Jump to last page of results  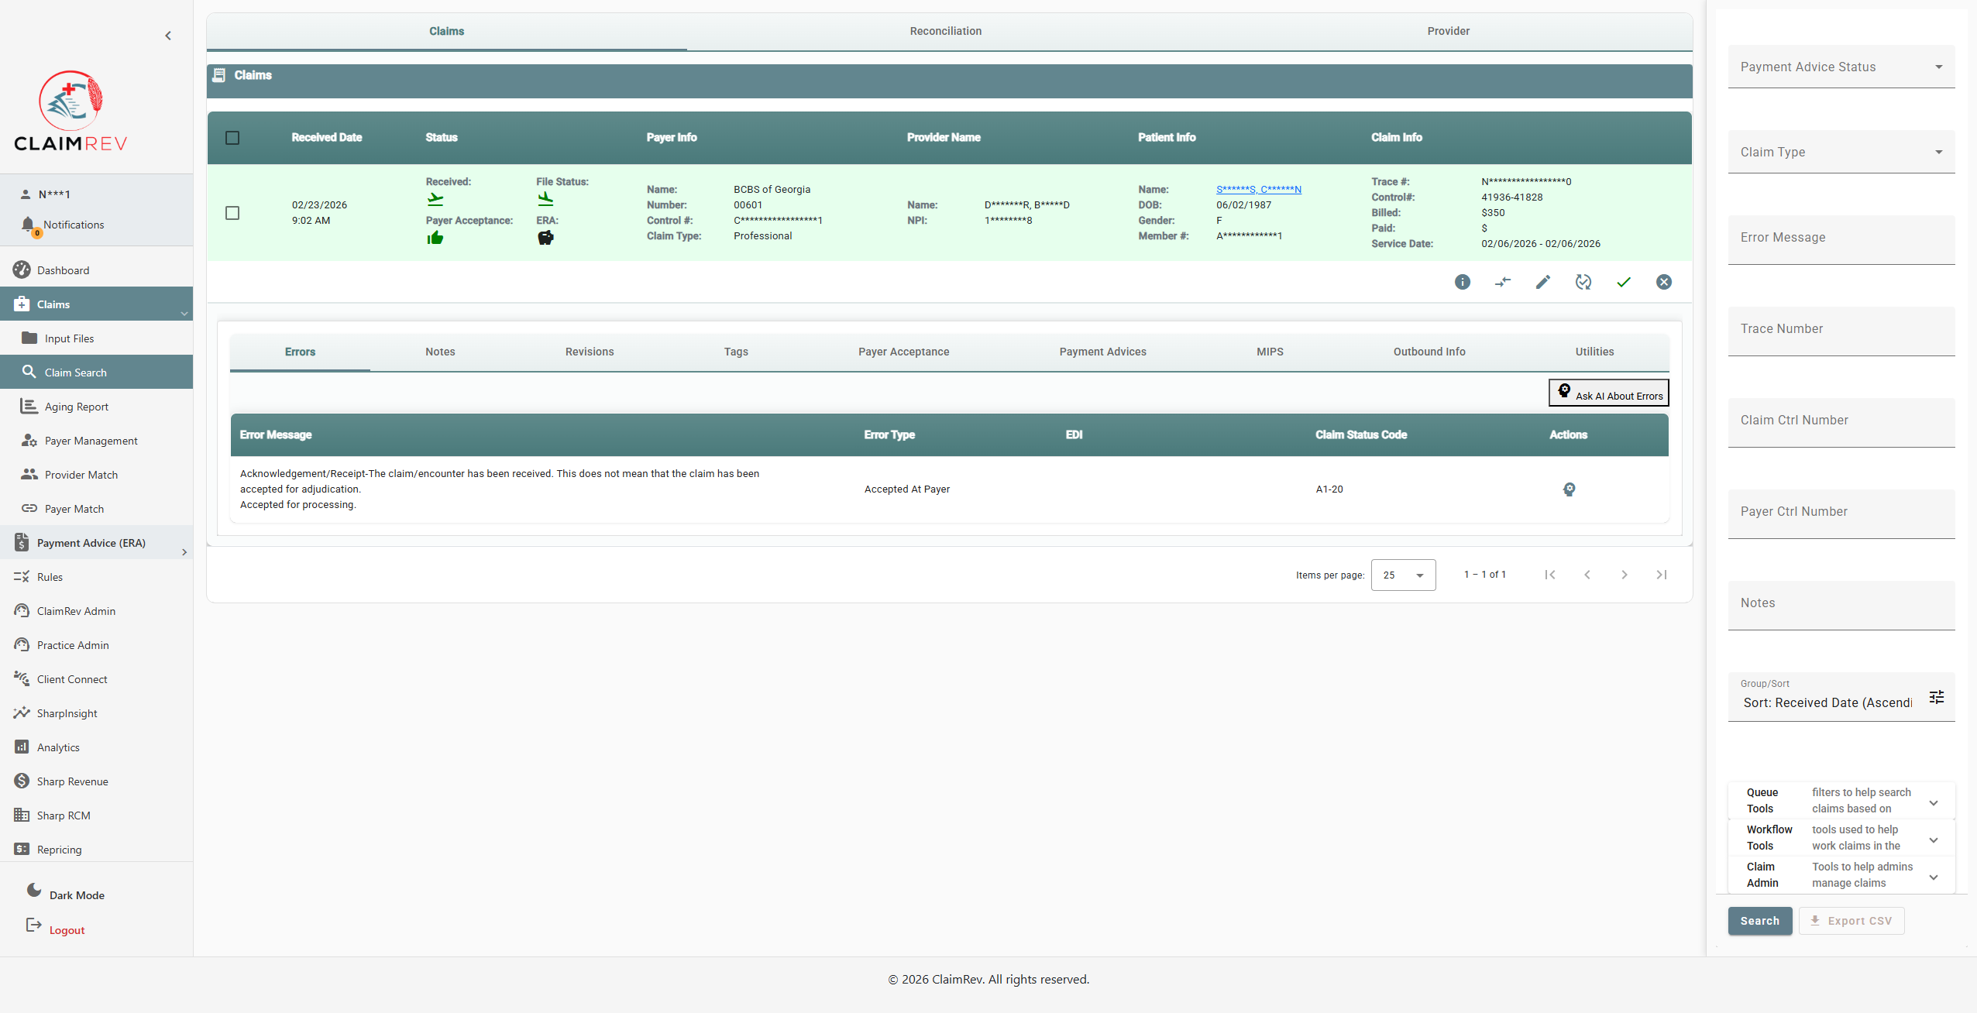coord(1661,575)
